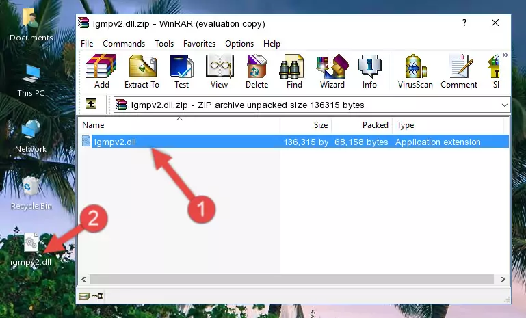This screenshot has width=526, height=318.
Task: Click the 68,158 bytes packed value
Action: point(361,142)
